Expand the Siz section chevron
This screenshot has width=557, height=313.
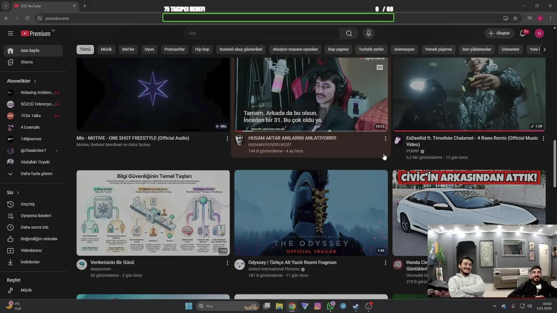18,193
